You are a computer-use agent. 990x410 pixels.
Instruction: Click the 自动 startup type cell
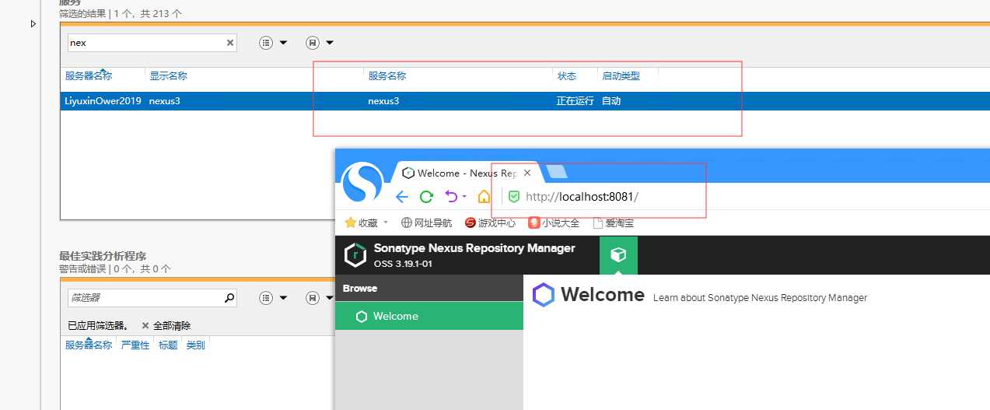pos(611,101)
